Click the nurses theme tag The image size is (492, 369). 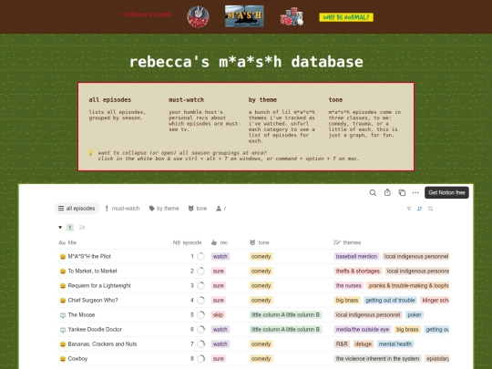pyautogui.click(x=349, y=285)
